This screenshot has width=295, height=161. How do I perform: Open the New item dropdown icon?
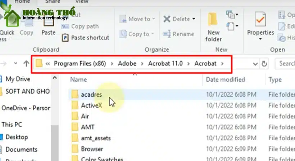[x=232, y=15]
